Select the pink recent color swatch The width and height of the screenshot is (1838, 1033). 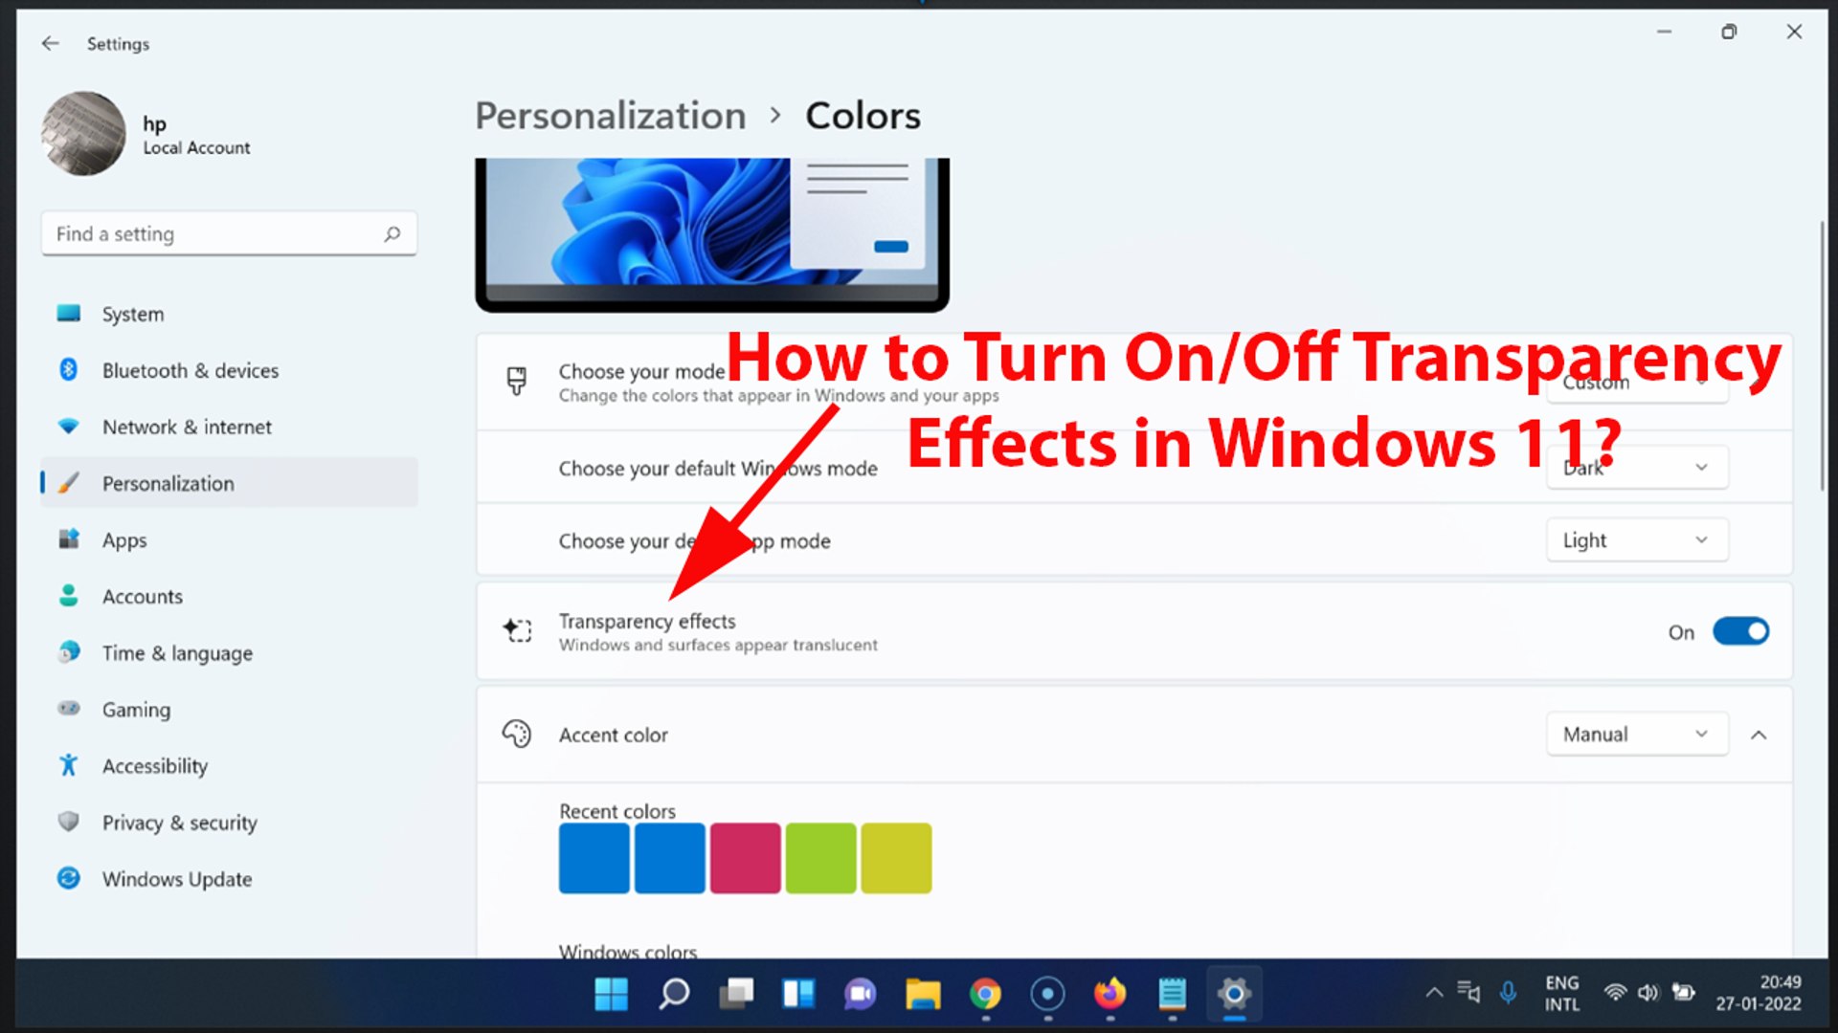point(745,858)
